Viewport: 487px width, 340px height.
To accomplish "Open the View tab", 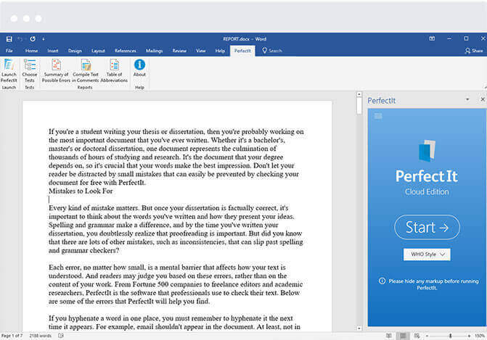I will pyautogui.click(x=200, y=51).
